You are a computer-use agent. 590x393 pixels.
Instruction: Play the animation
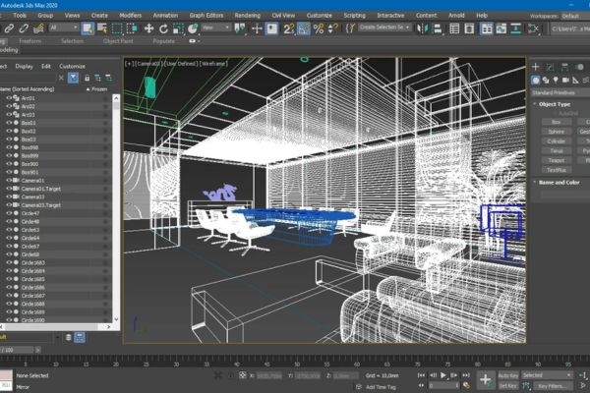click(443, 375)
